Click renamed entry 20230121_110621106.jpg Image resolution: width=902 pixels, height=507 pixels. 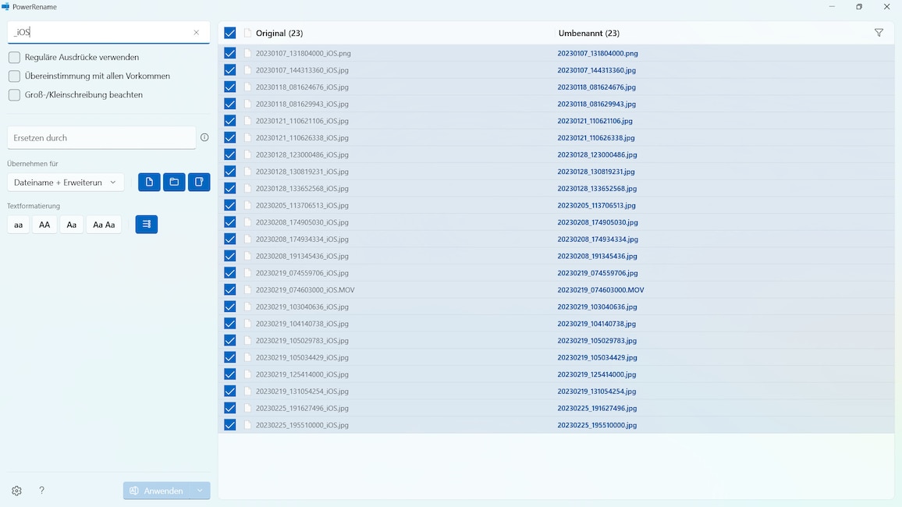pyautogui.click(x=595, y=121)
